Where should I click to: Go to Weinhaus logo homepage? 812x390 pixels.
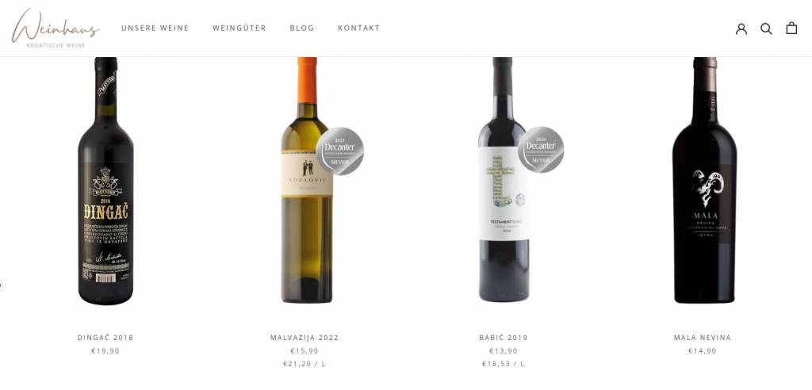click(x=56, y=28)
